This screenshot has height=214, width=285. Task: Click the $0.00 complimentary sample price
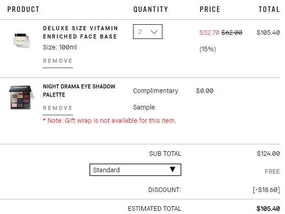pos(205,91)
